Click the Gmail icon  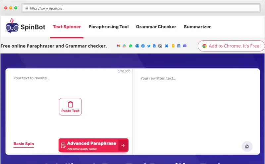[118, 46]
